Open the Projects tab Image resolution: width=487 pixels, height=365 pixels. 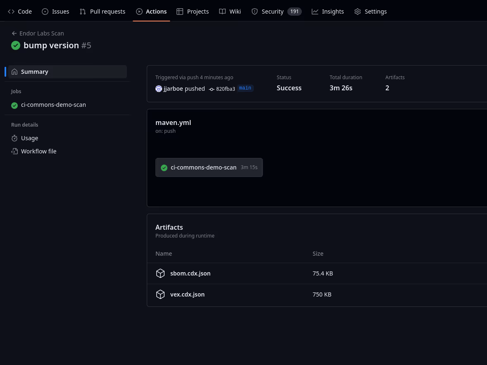click(193, 12)
